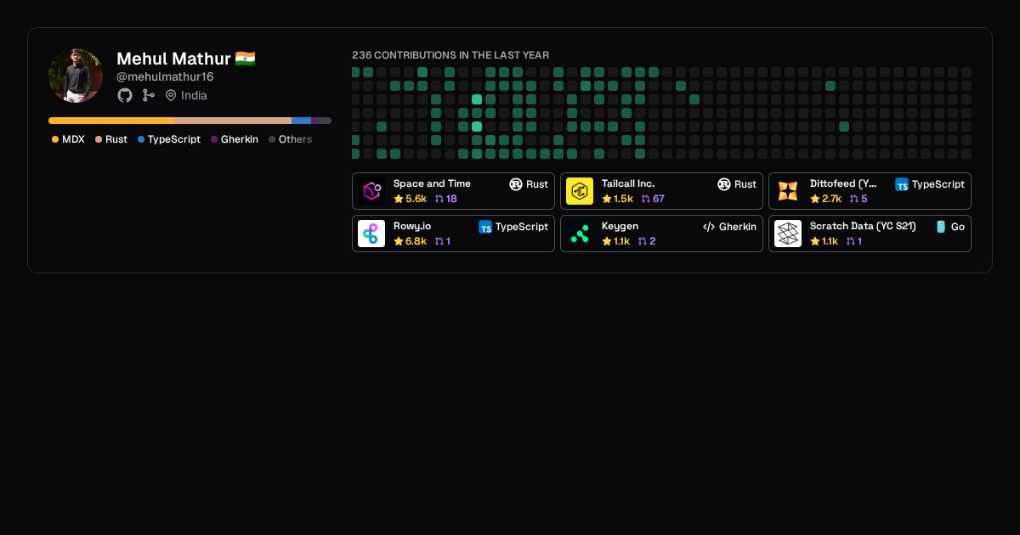
Task: Click the Rust icon on Space and Time card
Action: click(x=516, y=184)
